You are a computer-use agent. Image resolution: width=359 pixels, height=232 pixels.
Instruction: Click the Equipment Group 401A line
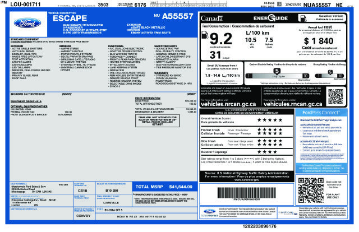click(26, 101)
